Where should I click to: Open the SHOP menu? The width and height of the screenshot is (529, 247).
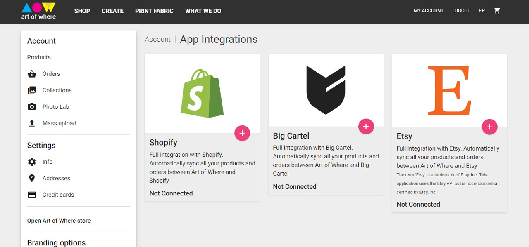(82, 11)
